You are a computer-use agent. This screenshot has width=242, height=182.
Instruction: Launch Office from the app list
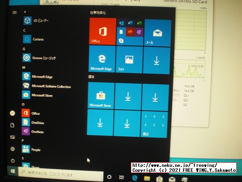click(x=31, y=113)
